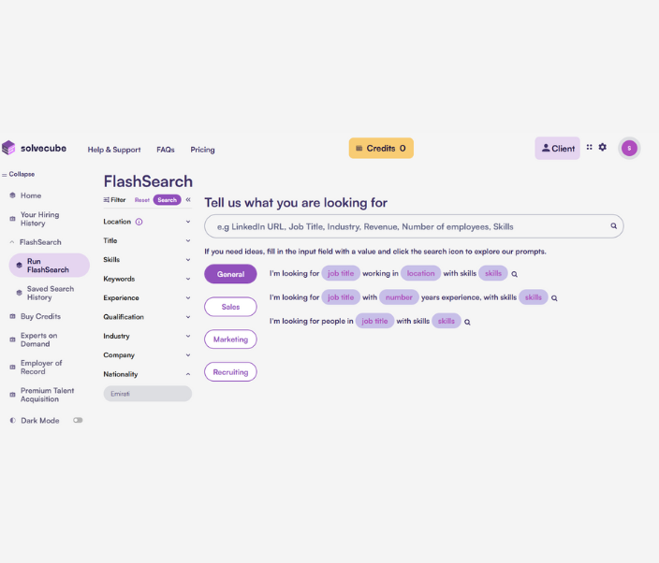Click the solvecube logo icon
This screenshot has height=563, width=659.
click(8, 148)
